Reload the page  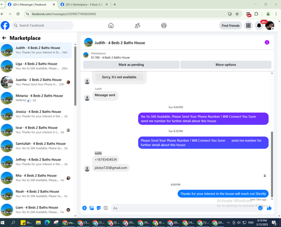point(18,14)
